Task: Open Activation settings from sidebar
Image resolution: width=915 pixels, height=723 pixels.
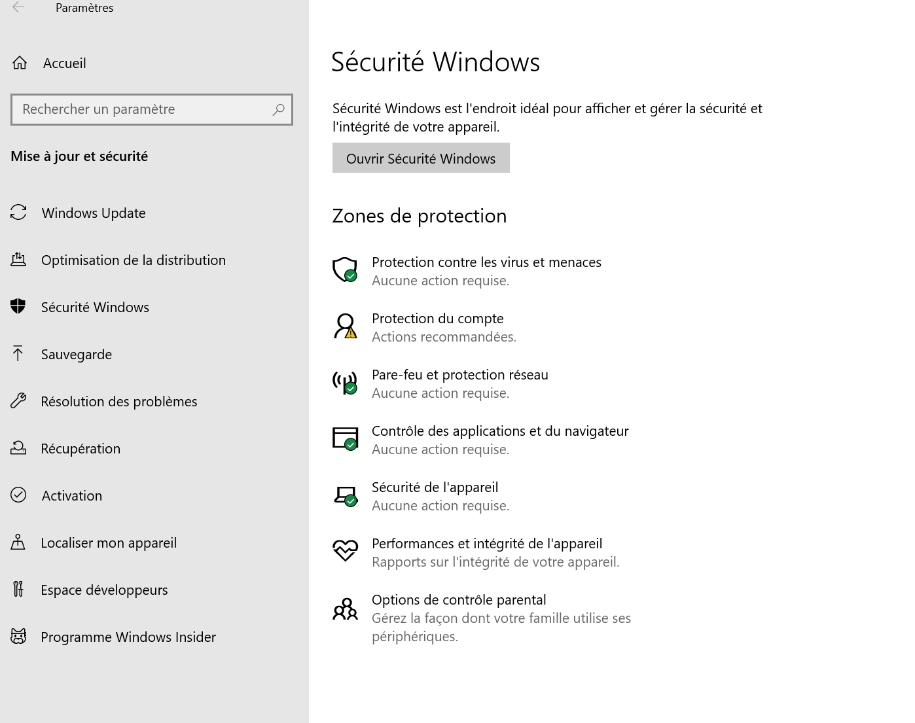Action: coord(71,495)
